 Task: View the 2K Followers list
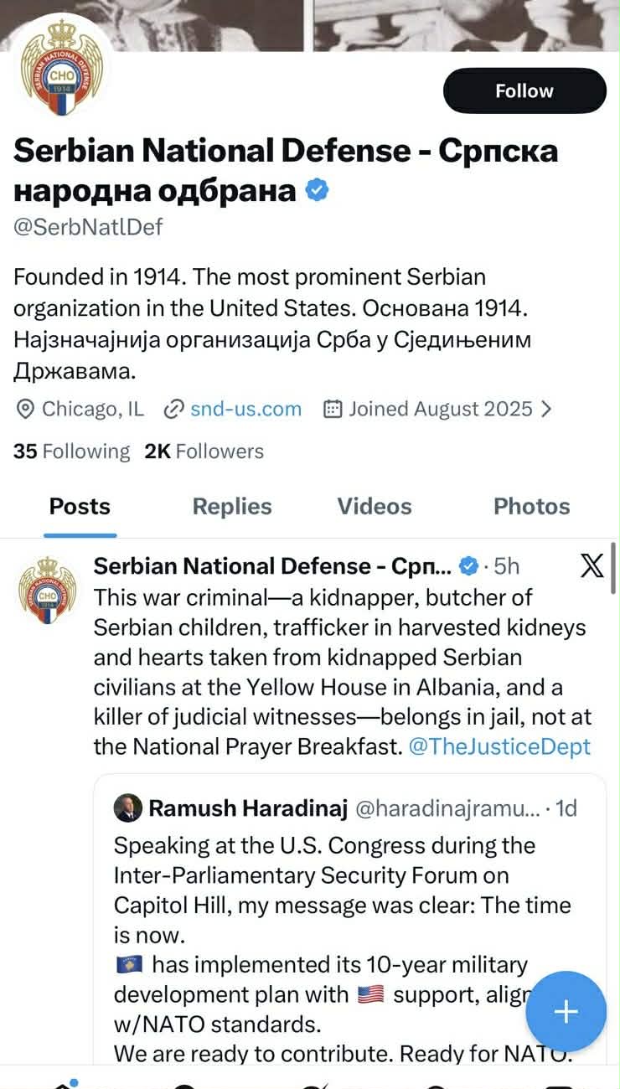[204, 452]
